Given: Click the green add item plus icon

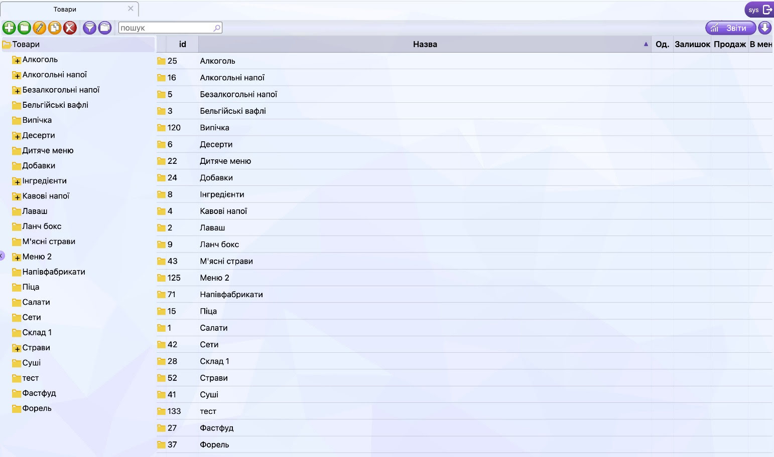Looking at the screenshot, I should (9, 28).
